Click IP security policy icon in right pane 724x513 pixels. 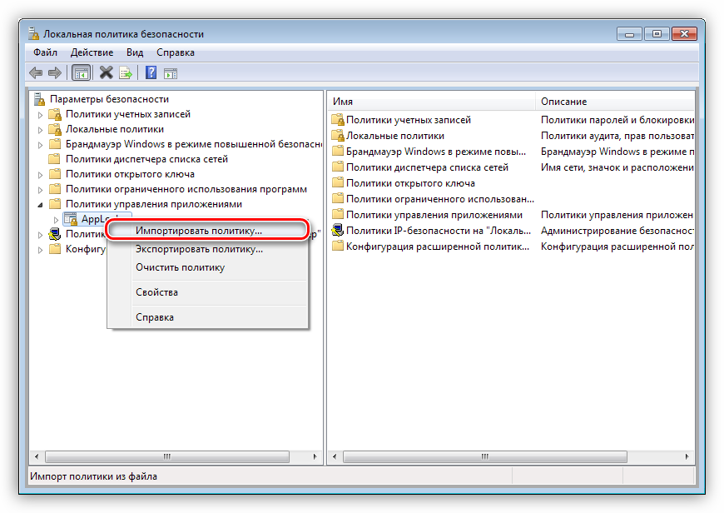click(338, 231)
